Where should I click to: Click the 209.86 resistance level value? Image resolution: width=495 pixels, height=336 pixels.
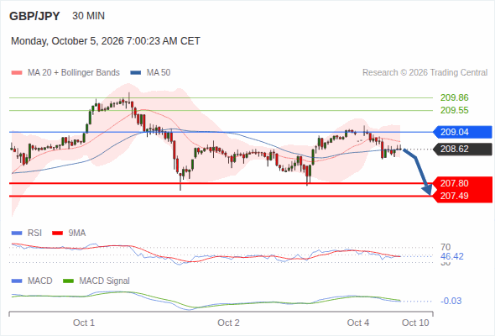coord(454,97)
